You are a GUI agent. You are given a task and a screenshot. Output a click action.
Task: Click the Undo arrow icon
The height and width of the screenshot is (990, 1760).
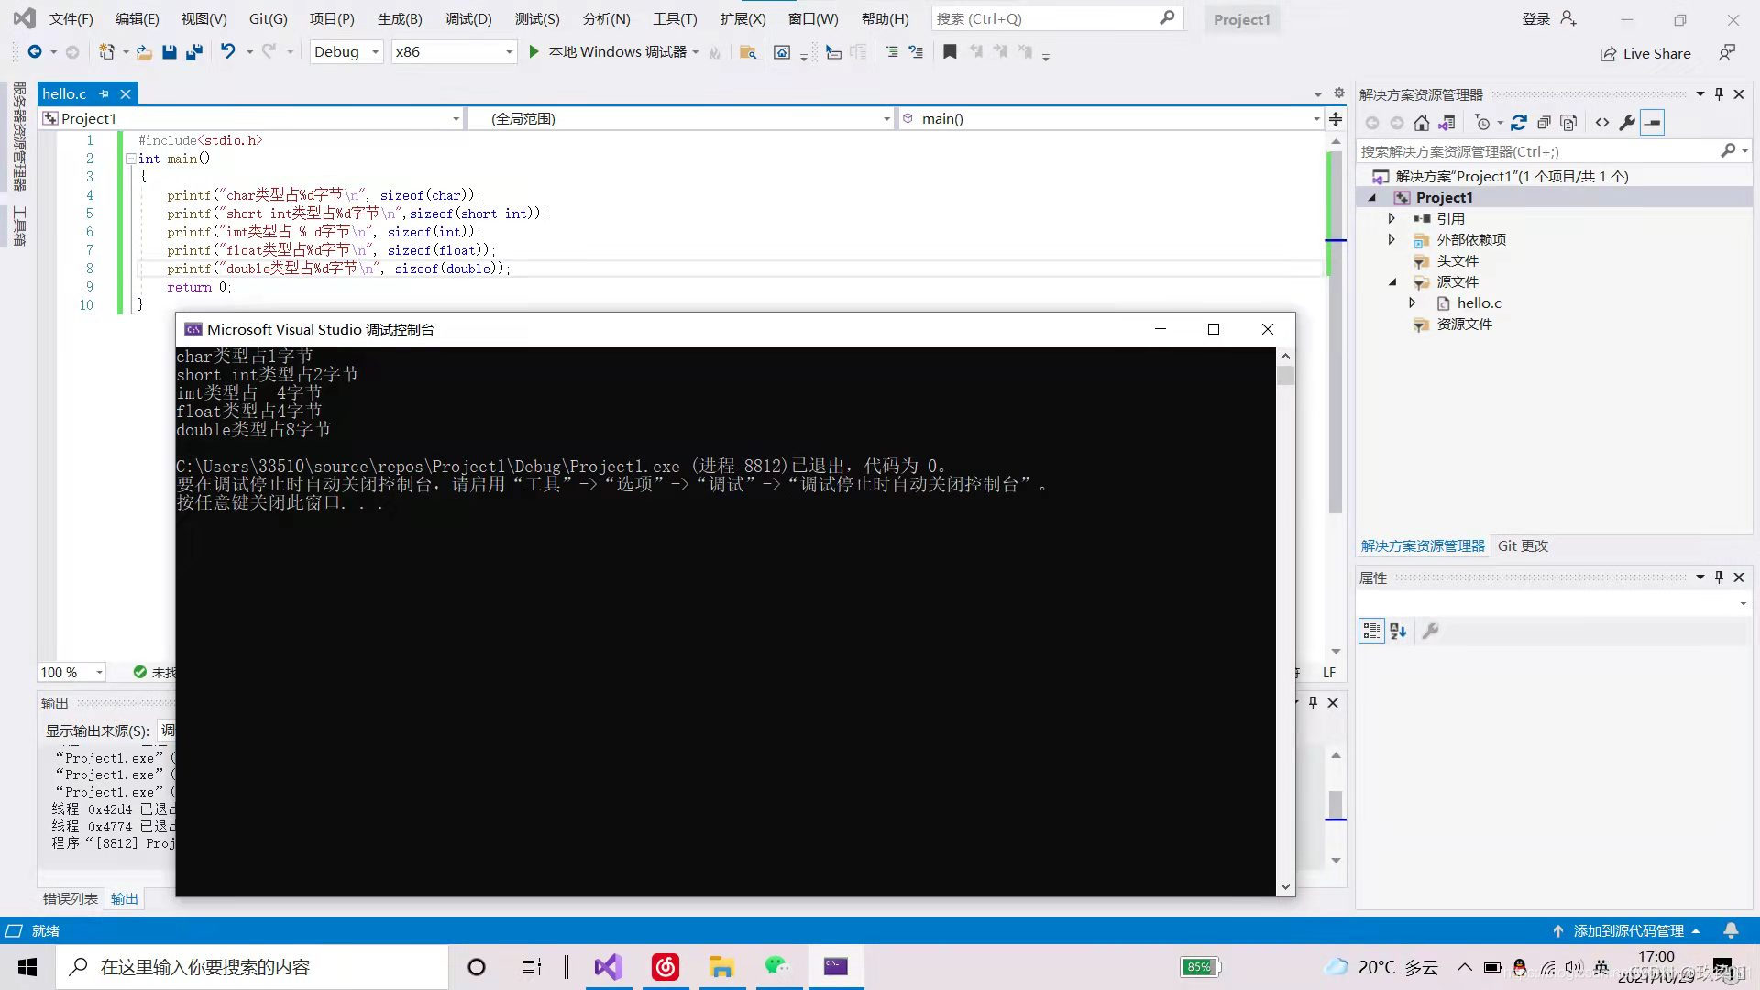(228, 52)
